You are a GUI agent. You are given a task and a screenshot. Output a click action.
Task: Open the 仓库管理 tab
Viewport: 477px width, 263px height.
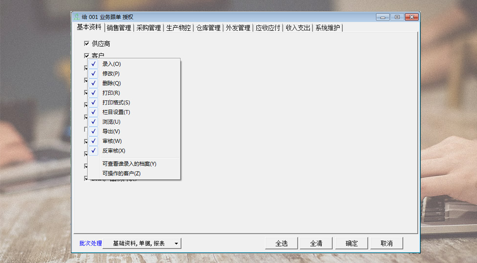[x=208, y=28]
